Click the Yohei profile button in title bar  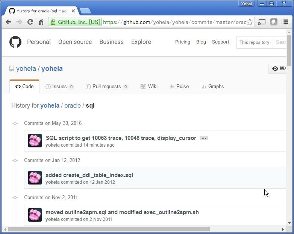click(x=246, y=4)
